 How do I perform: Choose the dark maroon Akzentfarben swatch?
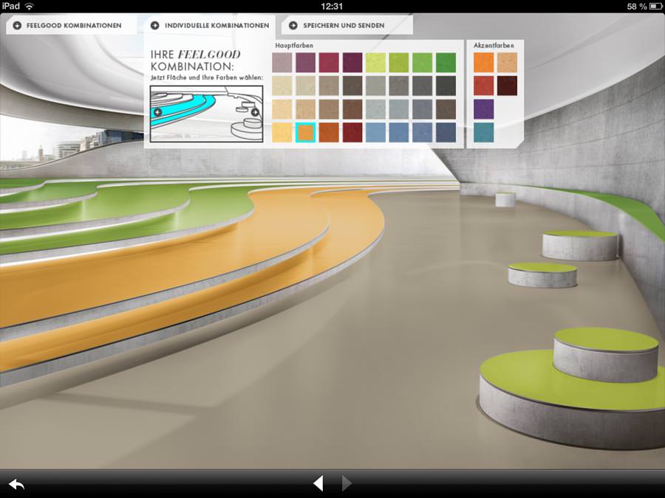click(x=507, y=86)
